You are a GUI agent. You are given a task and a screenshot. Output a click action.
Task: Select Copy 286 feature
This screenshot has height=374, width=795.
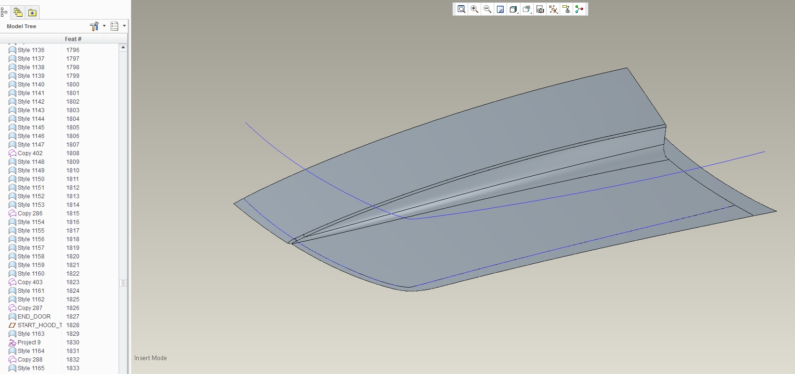tap(30, 214)
